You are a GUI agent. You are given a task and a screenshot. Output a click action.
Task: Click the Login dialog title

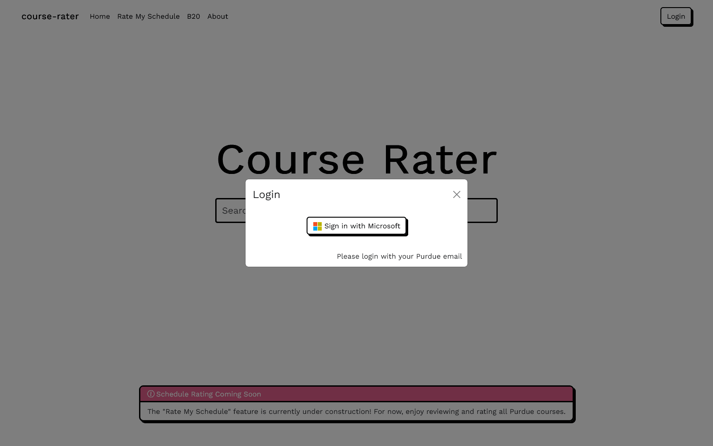pos(266,194)
